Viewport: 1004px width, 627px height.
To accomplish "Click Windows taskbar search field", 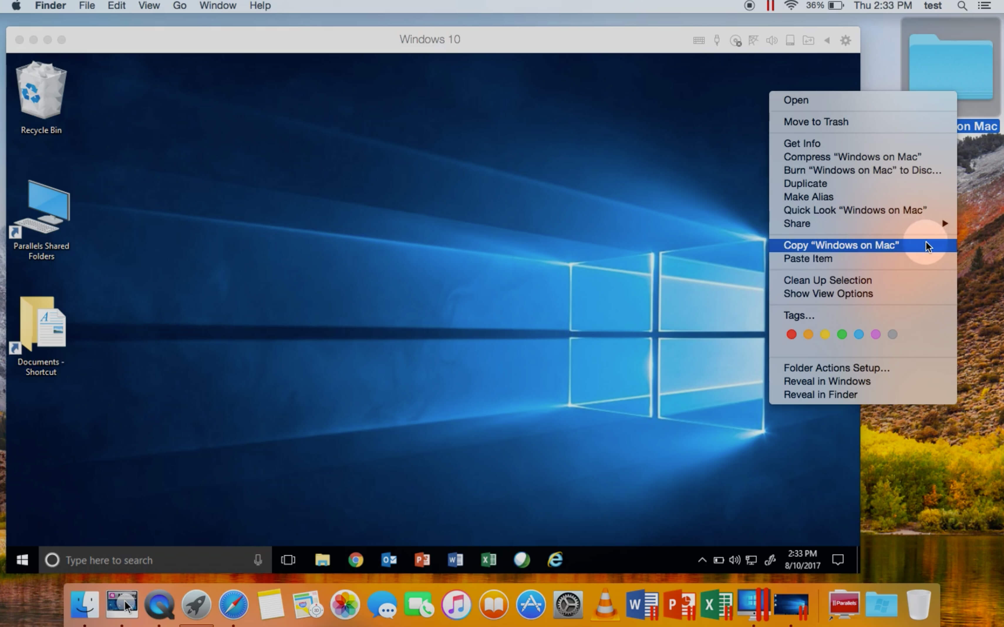I will [x=152, y=560].
